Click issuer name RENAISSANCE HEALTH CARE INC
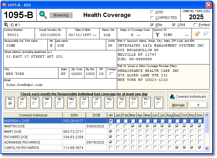The height and width of the screenshot is (158, 217). pyautogui.click(x=148, y=71)
